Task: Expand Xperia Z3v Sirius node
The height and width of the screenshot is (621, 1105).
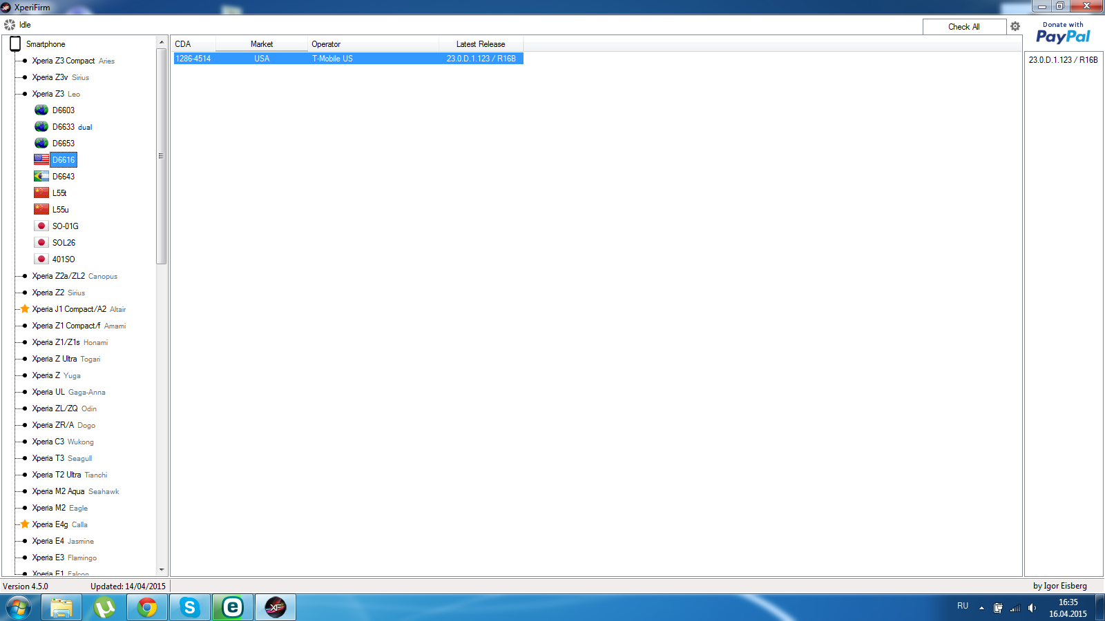Action: (x=25, y=77)
